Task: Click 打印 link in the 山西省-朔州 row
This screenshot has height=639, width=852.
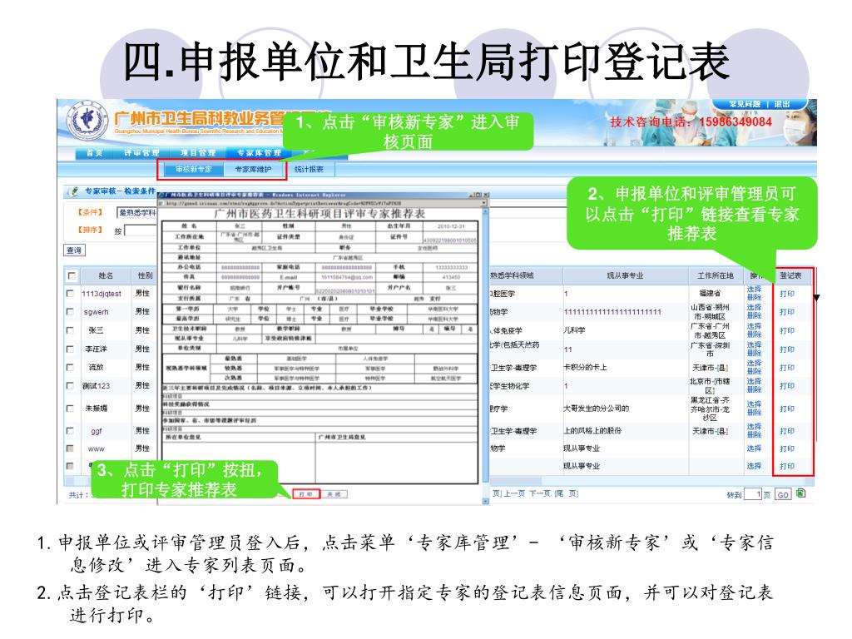Action: [787, 312]
